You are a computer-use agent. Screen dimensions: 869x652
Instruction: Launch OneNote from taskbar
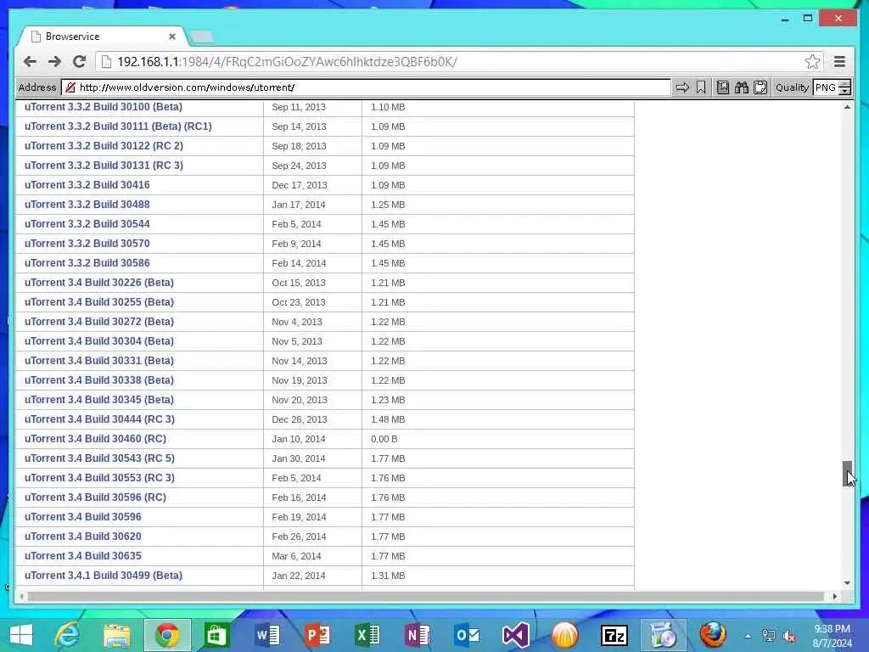coord(416,635)
